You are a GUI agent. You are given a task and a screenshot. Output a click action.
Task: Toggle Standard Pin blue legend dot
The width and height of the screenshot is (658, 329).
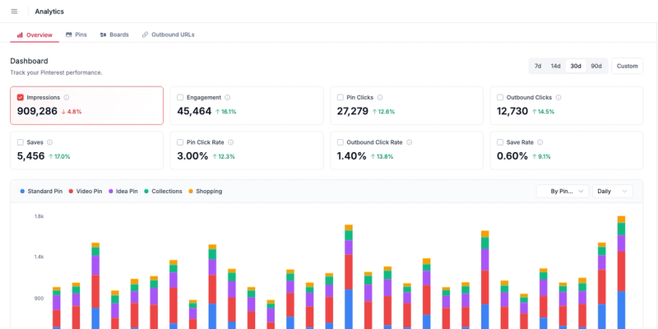(x=23, y=192)
